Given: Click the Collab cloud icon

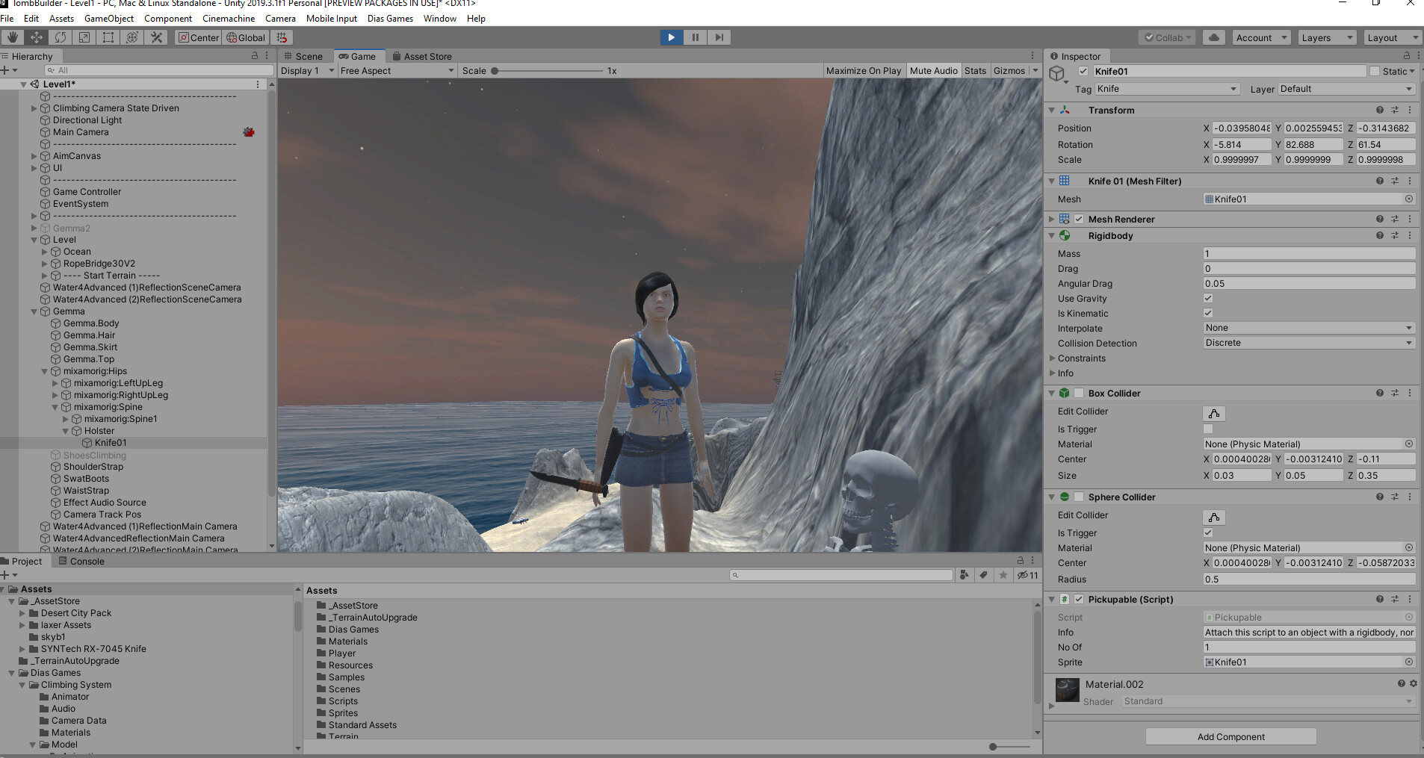Looking at the screenshot, I should pyautogui.click(x=1213, y=37).
